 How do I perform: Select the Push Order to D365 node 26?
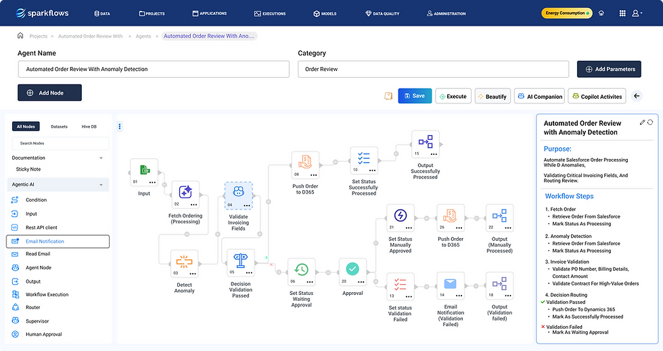click(451, 218)
